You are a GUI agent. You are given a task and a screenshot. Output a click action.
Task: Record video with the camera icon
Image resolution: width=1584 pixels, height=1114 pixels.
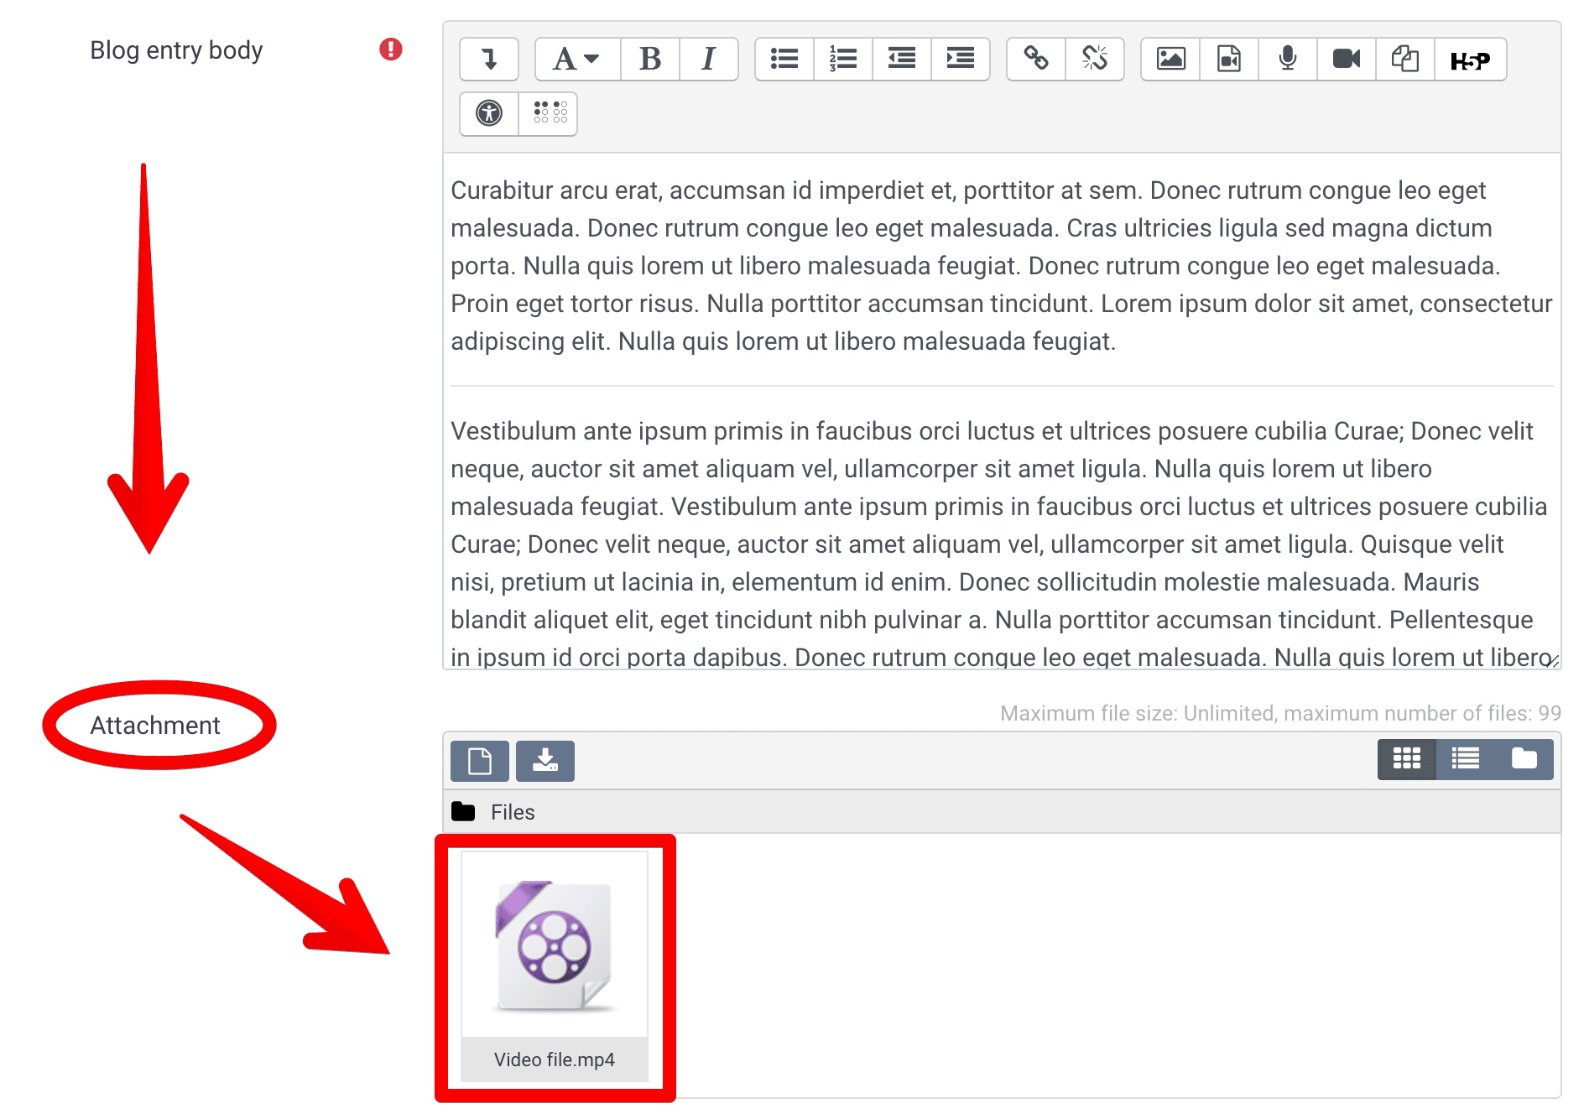1347,59
